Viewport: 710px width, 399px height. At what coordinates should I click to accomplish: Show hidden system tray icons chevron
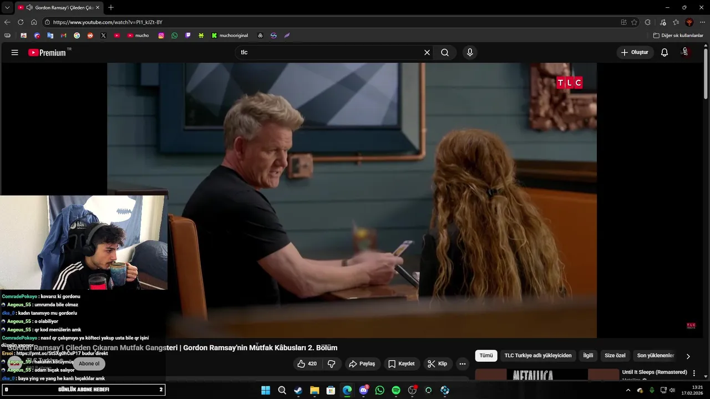pyautogui.click(x=628, y=390)
